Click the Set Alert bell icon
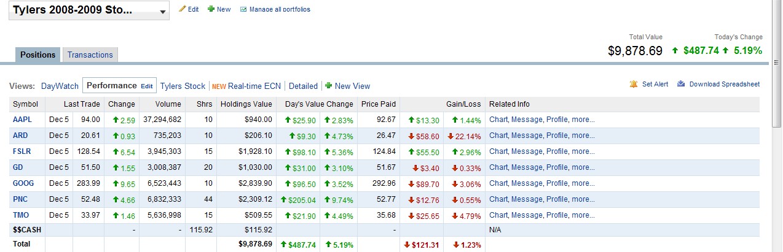Viewport: 783px width, 252px height. coord(634,84)
